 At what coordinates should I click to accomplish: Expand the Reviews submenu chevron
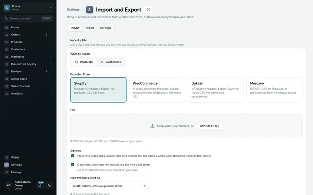(51, 71)
